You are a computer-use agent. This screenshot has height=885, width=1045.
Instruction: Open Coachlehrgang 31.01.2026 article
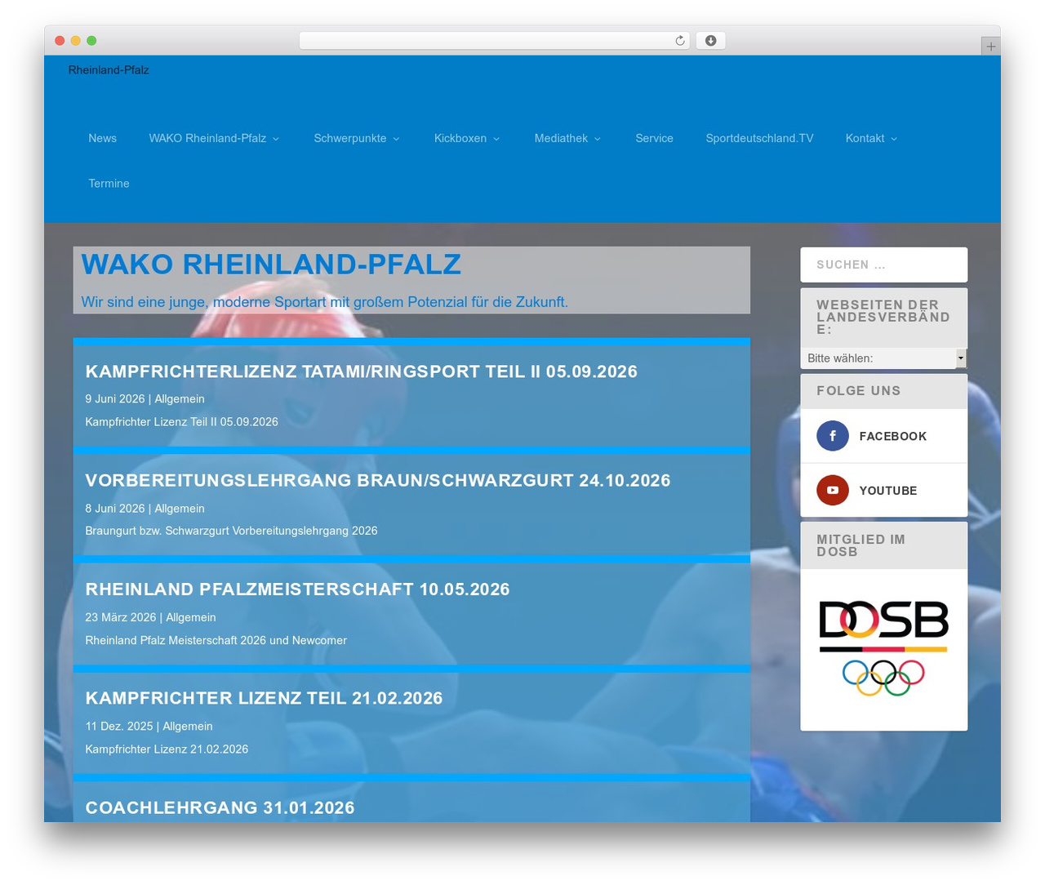click(220, 807)
